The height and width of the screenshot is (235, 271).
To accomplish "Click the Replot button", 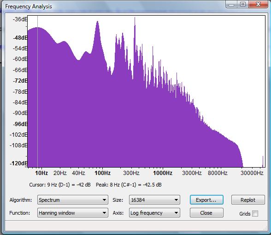I will (x=248, y=200).
